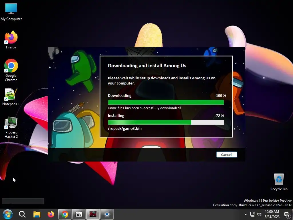This screenshot has width=293, height=220.
Task: Click 'Game files has been successfully downloaded!' text
Action: coord(144,108)
